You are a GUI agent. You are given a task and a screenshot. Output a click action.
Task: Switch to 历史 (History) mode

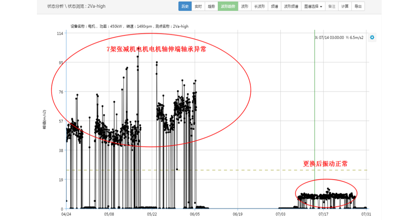click(185, 6)
